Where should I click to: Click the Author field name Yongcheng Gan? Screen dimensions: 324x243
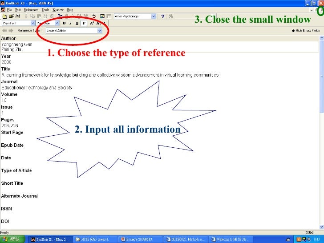pyautogui.click(x=17, y=45)
